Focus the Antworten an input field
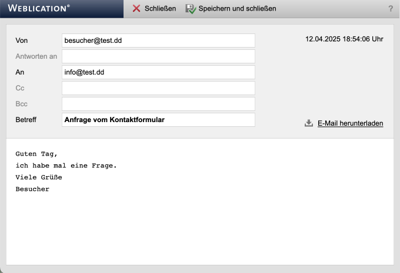 tap(158, 56)
